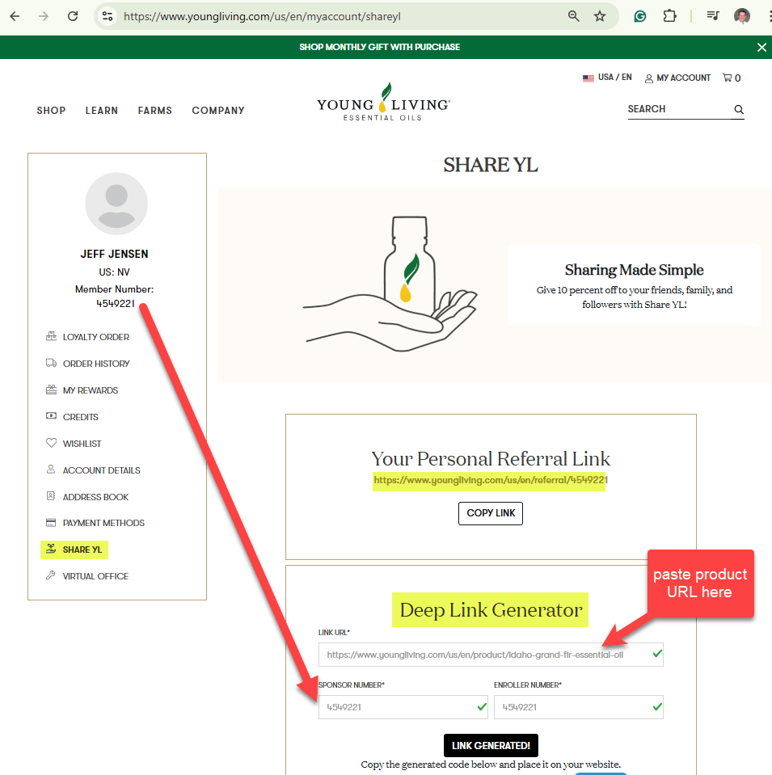Click the personal referral link URL
772x775 pixels.
pos(490,480)
